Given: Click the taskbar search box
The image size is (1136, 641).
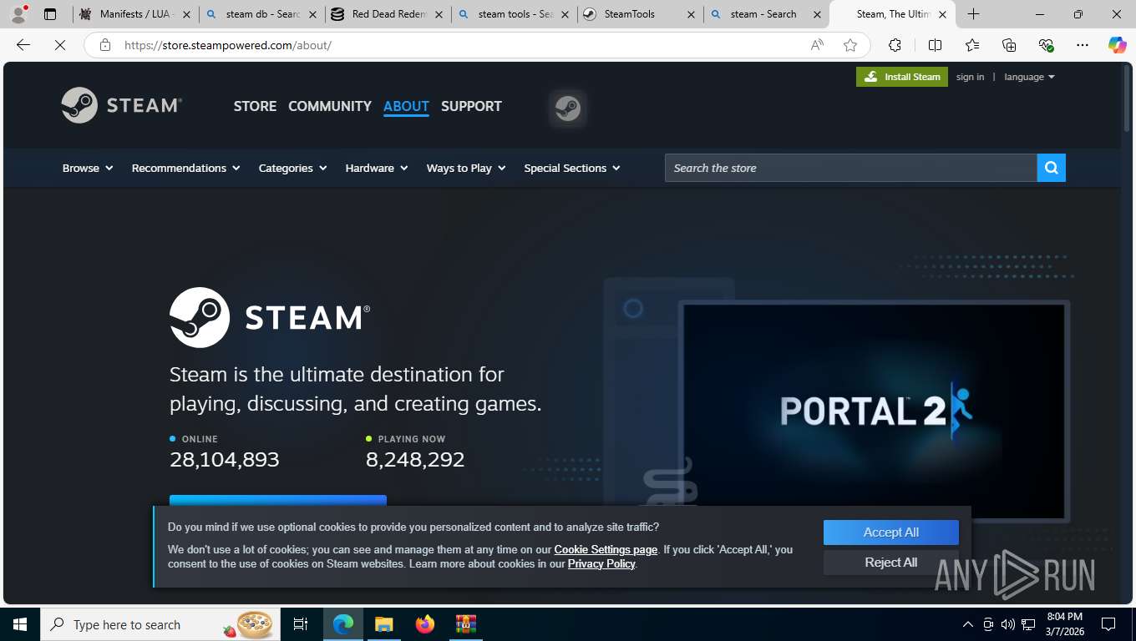Looking at the screenshot, I should point(161,624).
